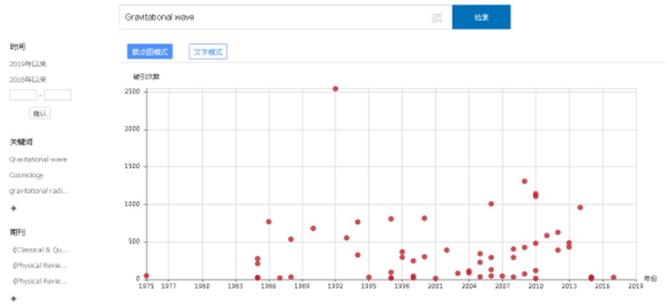Screen dimensions: 667x308
Task: Click the 1997 point near 800 citations
Action: [x=391, y=219]
